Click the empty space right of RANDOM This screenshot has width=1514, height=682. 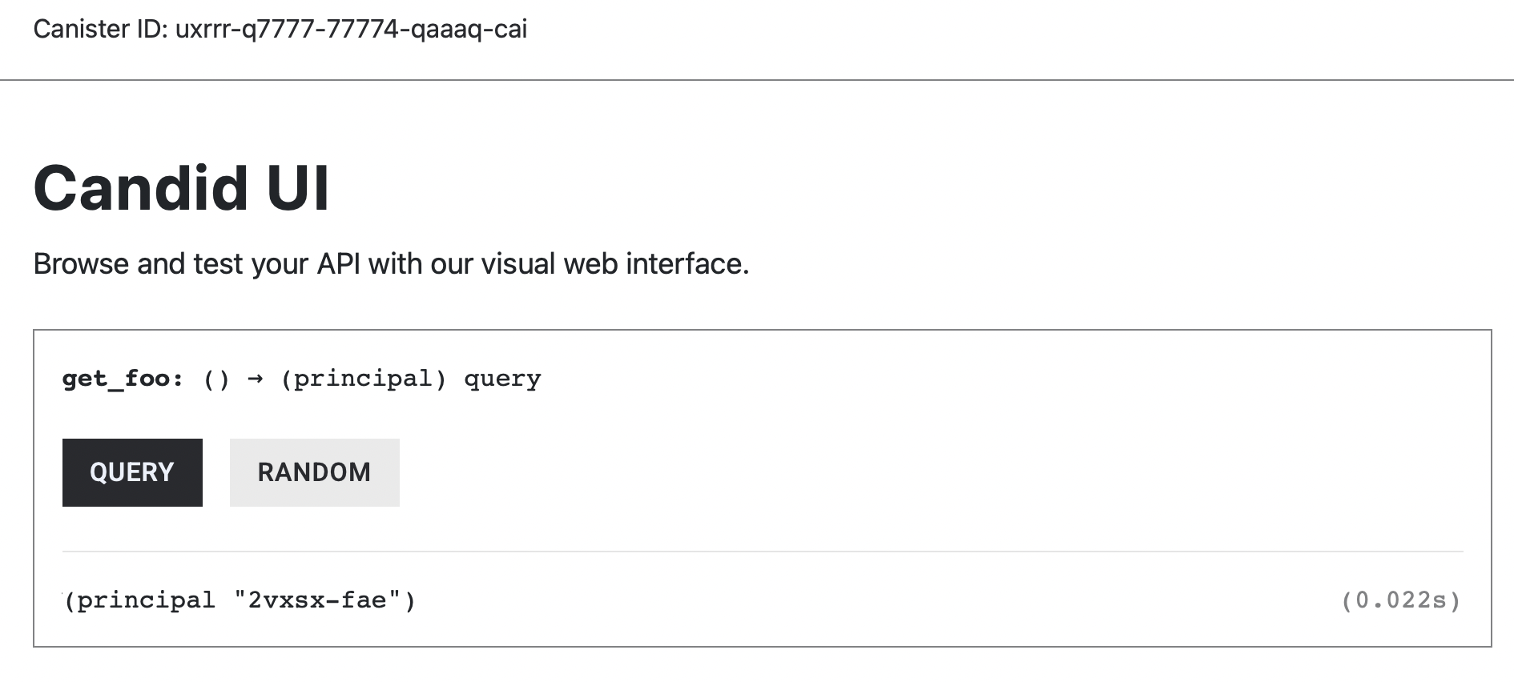561,472
